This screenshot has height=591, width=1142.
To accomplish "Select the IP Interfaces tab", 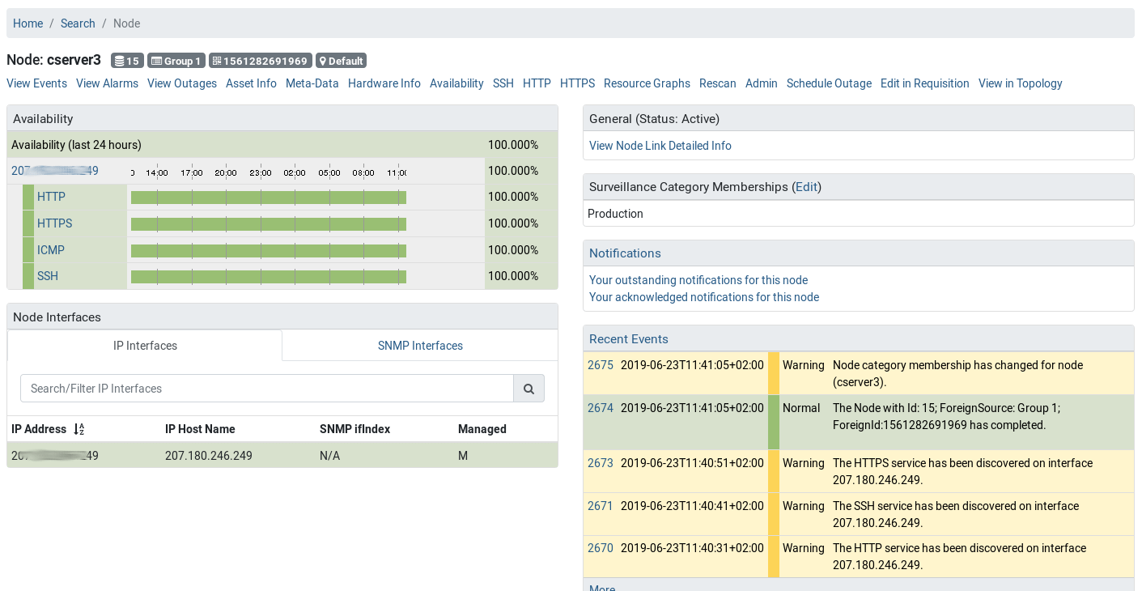I will pyautogui.click(x=145, y=346).
